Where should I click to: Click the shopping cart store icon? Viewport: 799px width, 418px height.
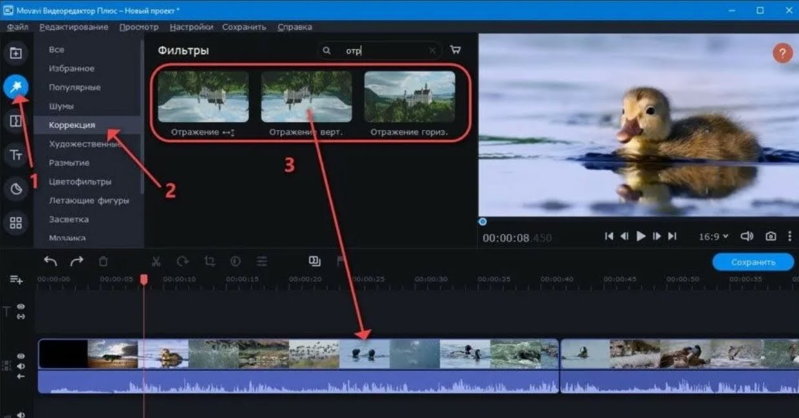[455, 50]
